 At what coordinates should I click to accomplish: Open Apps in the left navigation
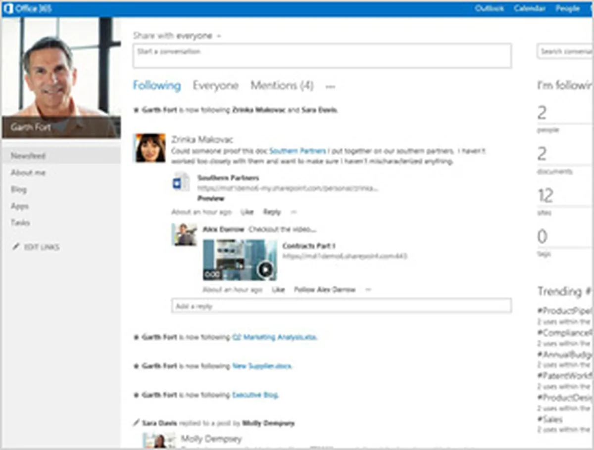click(20, 206)
